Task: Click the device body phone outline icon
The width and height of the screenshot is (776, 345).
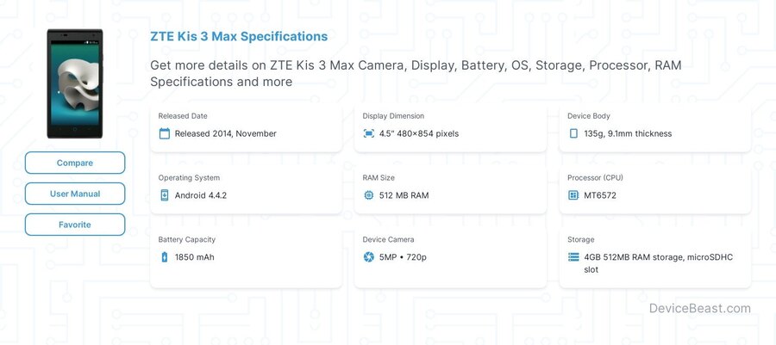Action: tap(573, 133)
